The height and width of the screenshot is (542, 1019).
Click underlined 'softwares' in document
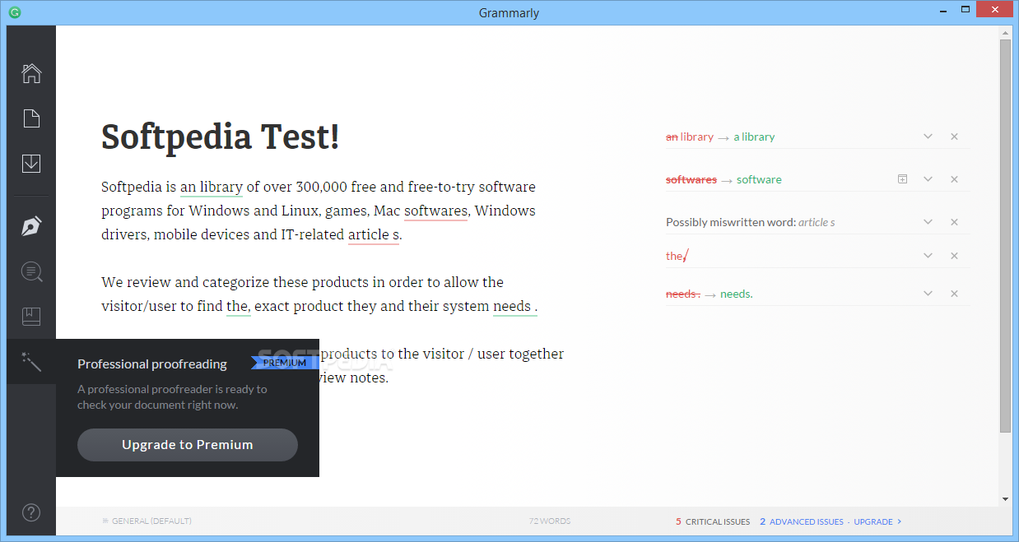tap(436, 211)
